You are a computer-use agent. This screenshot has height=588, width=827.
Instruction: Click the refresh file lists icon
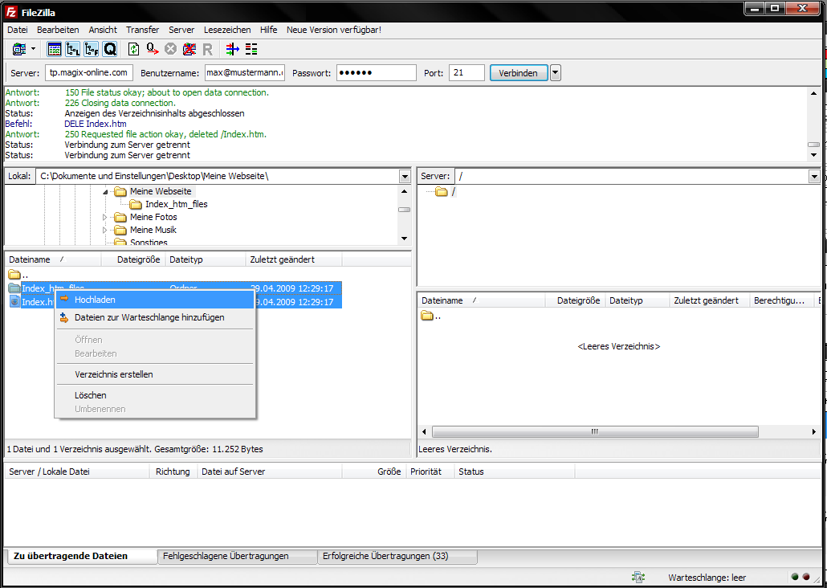[134, 49]
